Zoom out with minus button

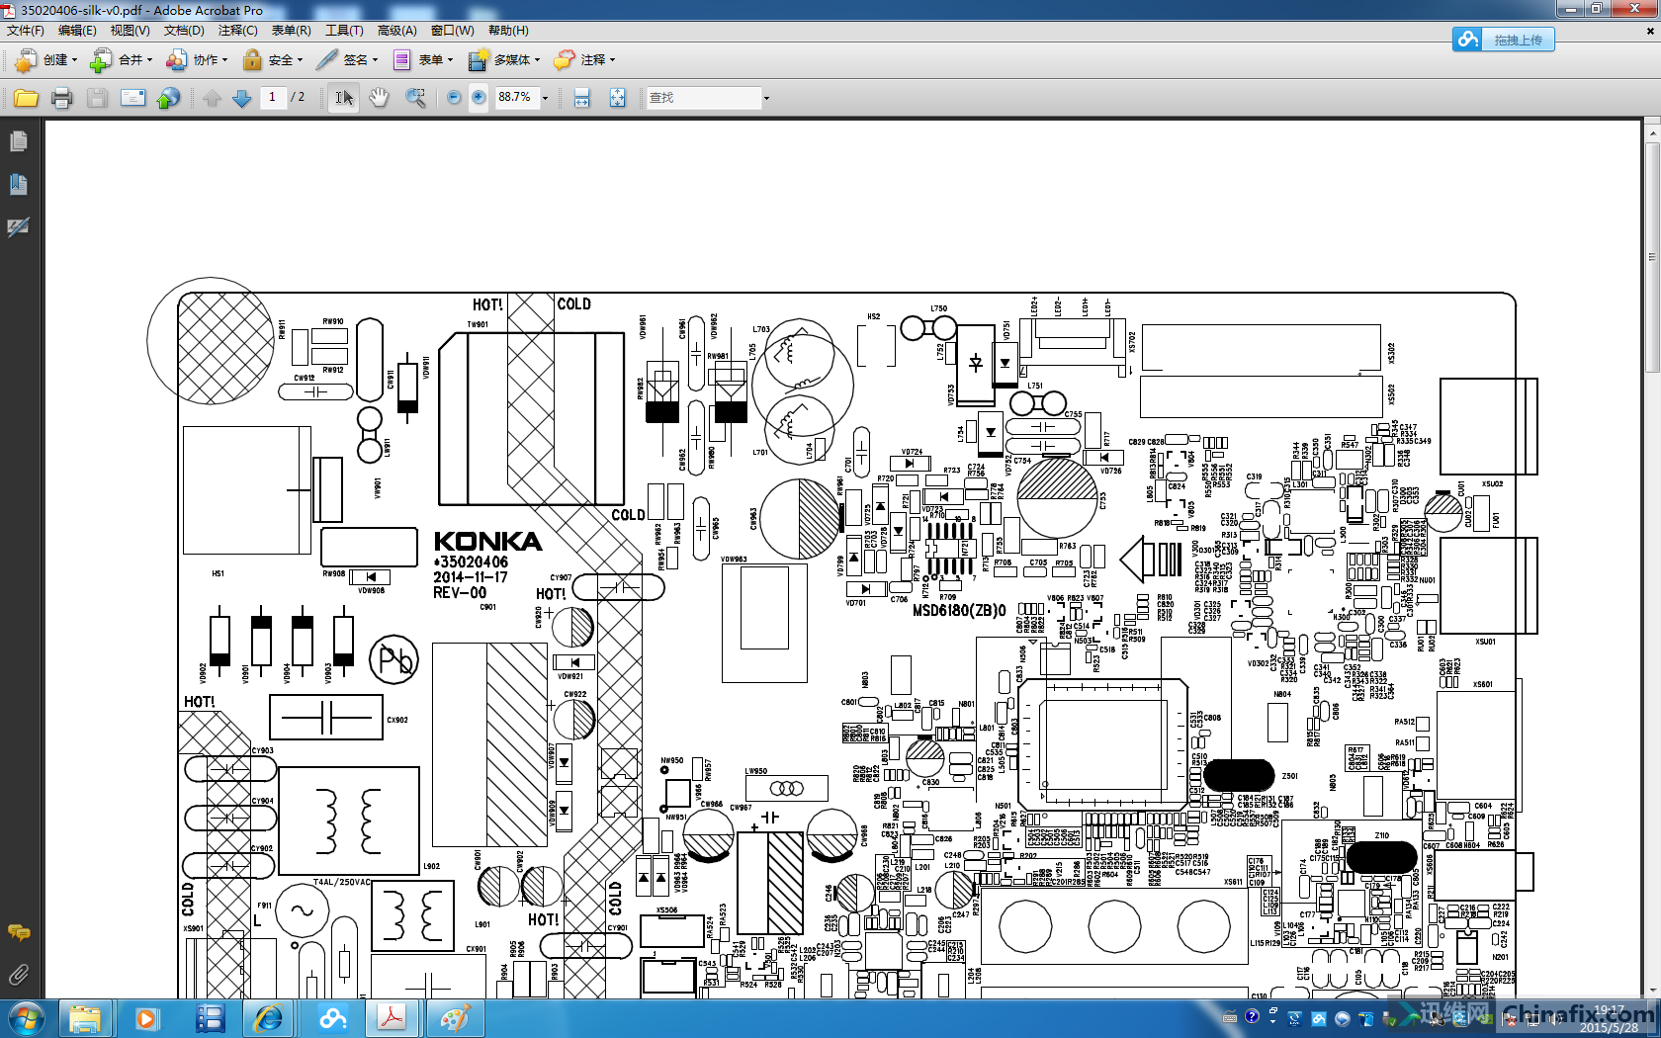tap(454, 98)
